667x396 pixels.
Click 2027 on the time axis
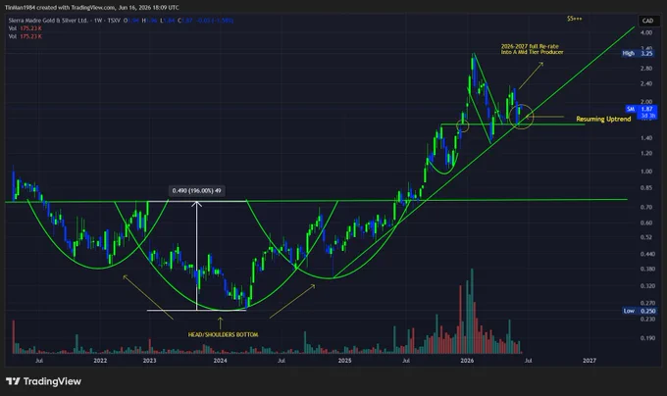[x=590, y=361]
